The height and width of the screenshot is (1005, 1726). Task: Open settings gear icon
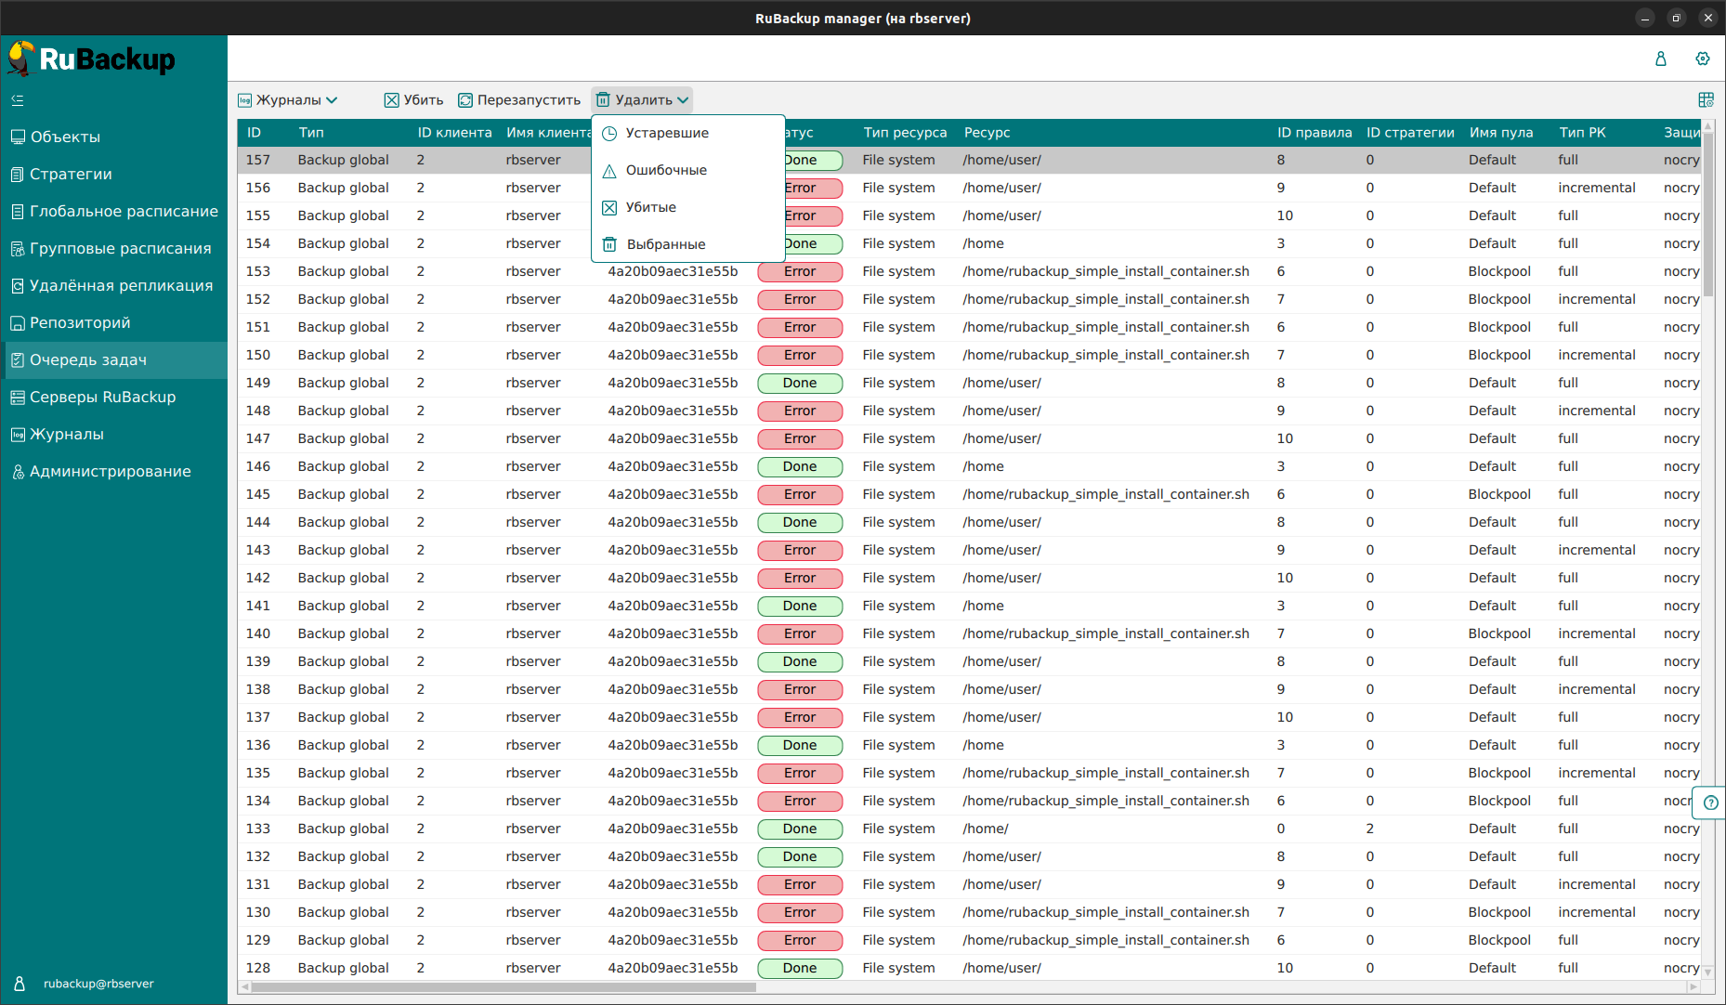(1702, 59)
